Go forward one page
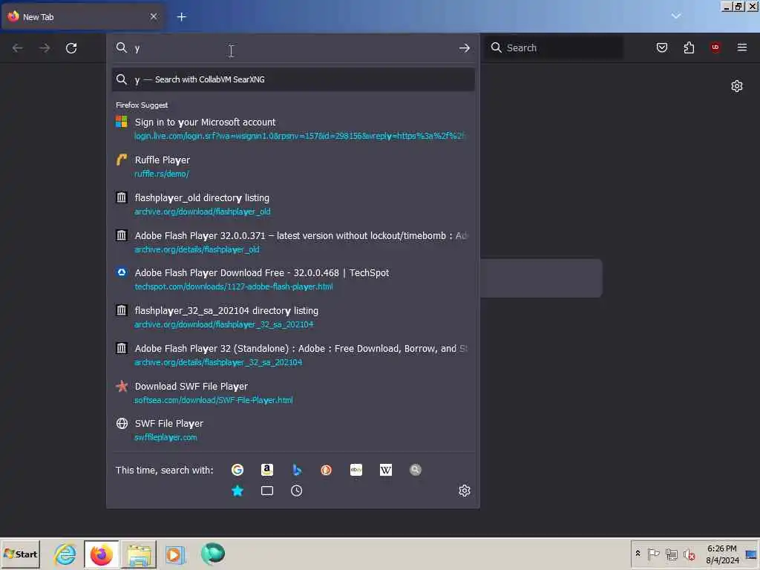This screenshot has height=570, width=760. pos(45,48)
